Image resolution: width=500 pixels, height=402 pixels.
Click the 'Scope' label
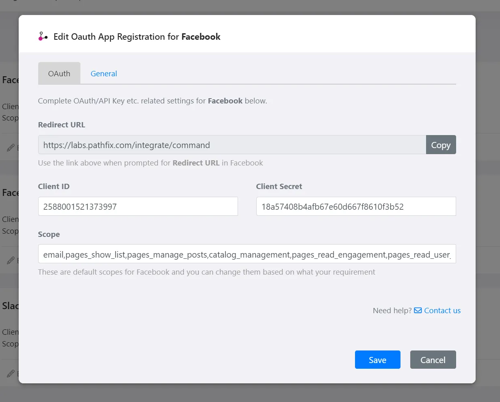point(49,234)
